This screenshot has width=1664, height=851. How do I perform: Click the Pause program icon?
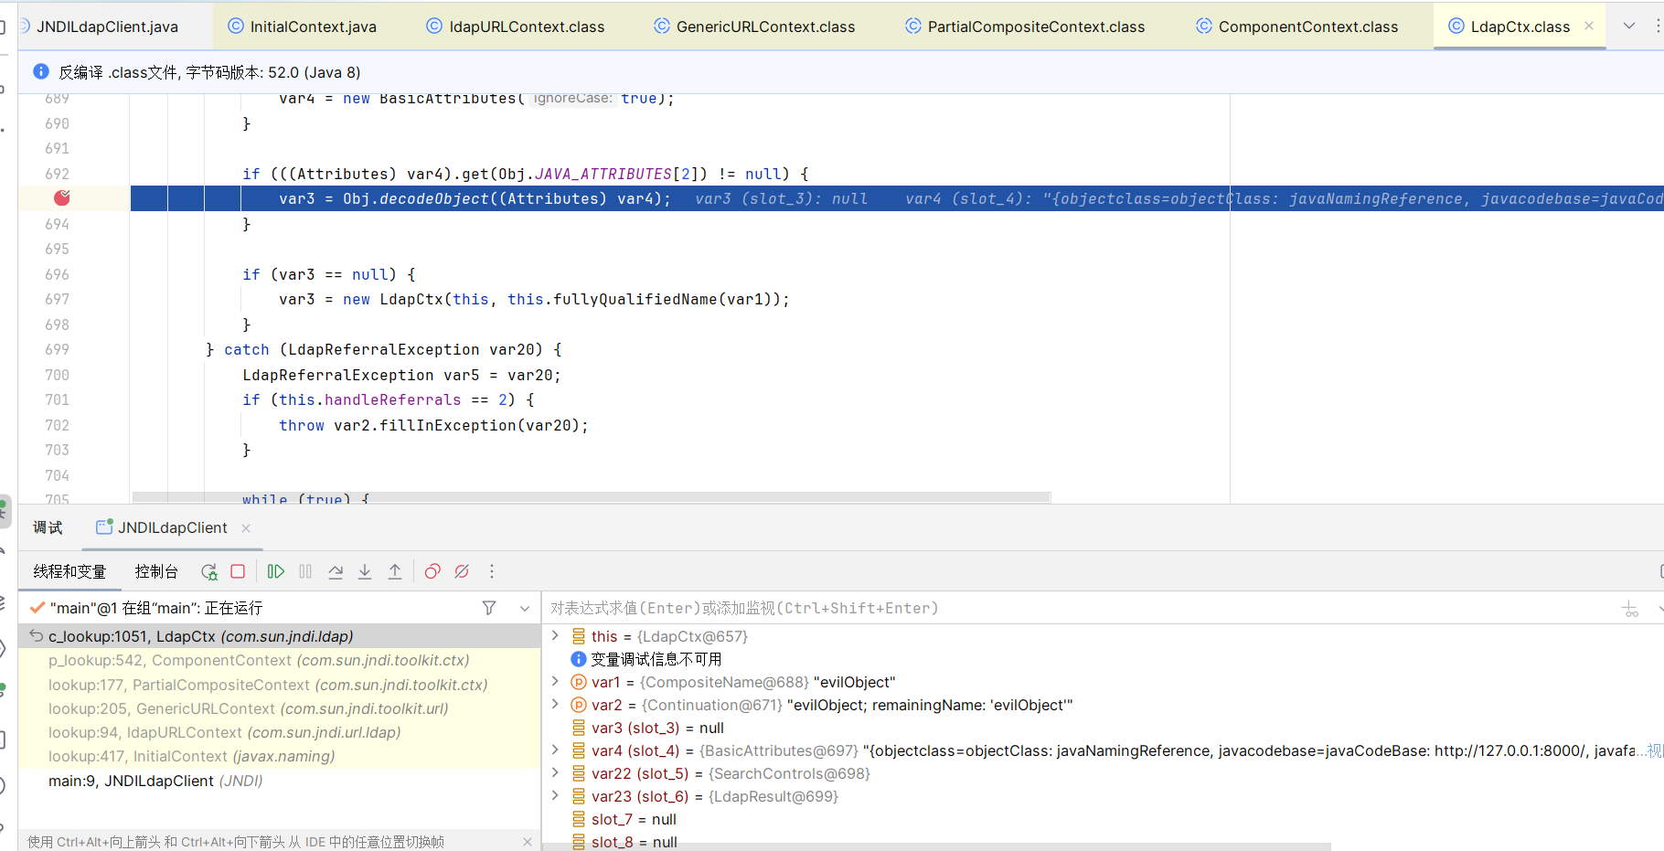[x=305, y=571]
